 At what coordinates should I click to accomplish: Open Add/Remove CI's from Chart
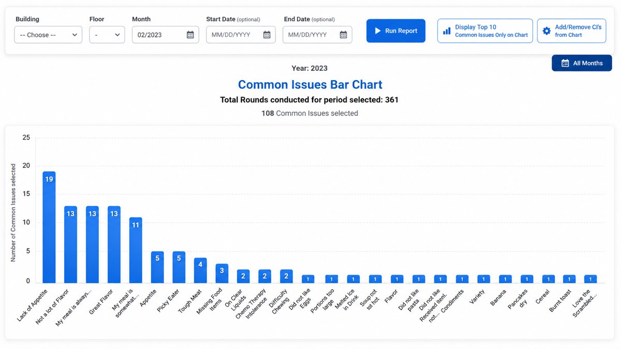(571, 31)
